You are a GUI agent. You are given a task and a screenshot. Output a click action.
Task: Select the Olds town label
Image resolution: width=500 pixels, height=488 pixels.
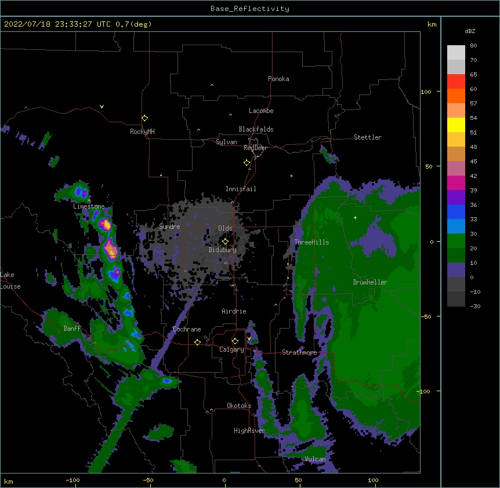225,228
